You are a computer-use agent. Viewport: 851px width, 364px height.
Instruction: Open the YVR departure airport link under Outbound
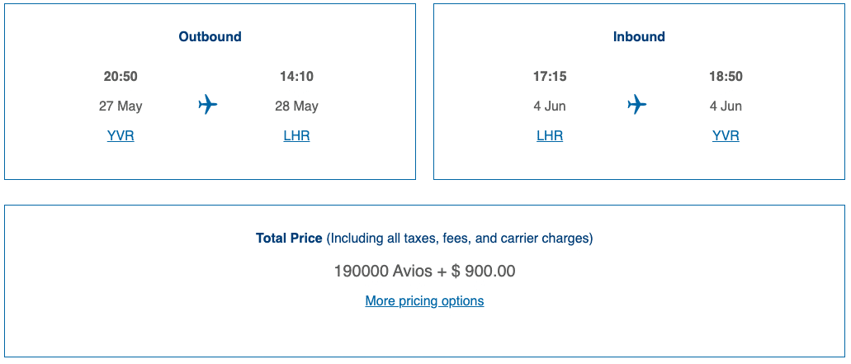121,135
